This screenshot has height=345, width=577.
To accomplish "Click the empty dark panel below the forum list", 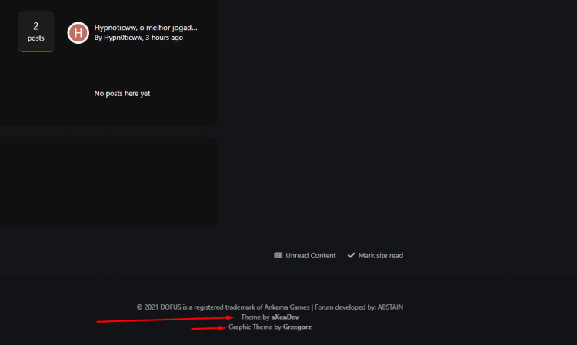I will pos(108,181).
